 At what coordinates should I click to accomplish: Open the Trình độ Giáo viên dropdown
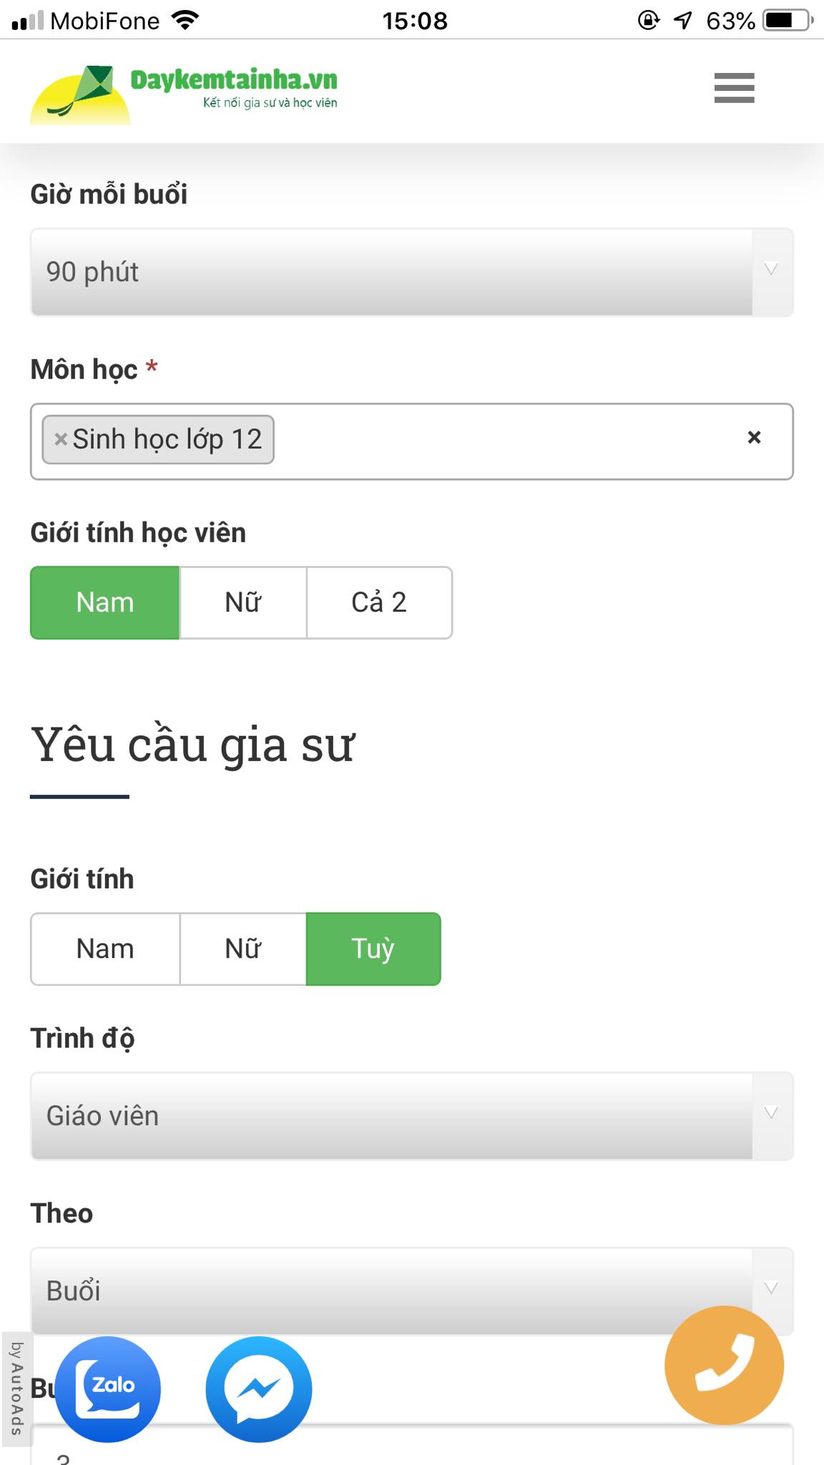click(412, 1116)
